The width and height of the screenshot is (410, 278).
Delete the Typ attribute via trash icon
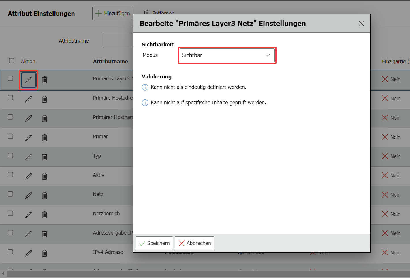point(44,157)
